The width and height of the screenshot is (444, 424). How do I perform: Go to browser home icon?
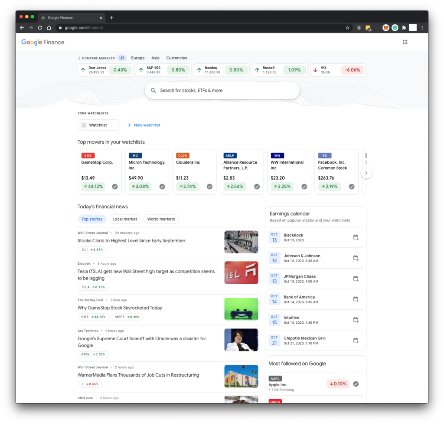49,28
